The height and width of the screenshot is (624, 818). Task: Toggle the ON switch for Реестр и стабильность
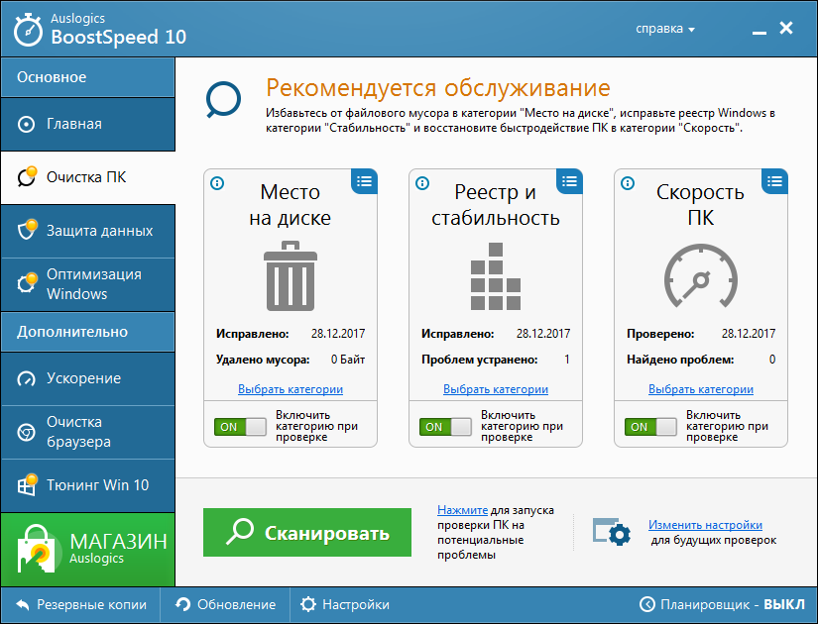[x=445, y=427]
